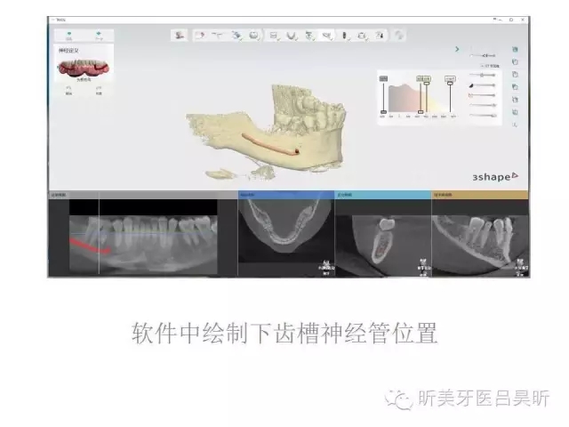
Task: Click the orange tangential view header bar
Action: (x=480, y=193)
